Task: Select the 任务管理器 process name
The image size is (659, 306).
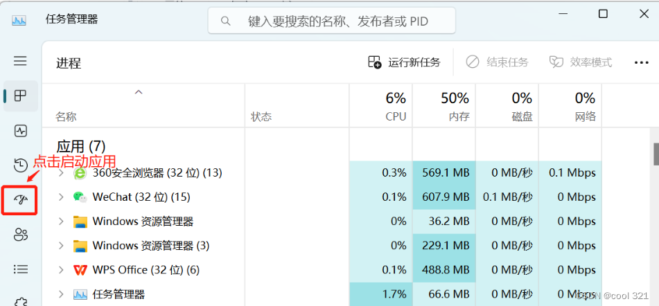Action: click(x=118, y=294)
